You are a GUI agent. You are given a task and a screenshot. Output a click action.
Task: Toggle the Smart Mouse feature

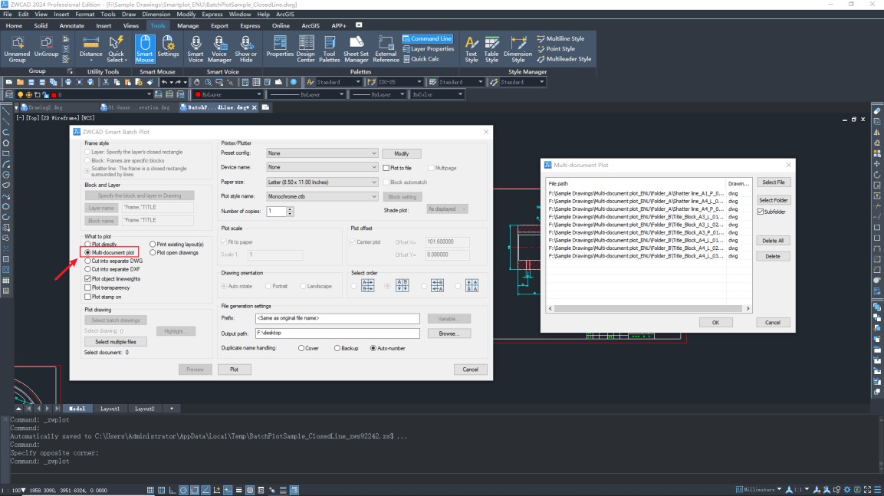[145, 48]
